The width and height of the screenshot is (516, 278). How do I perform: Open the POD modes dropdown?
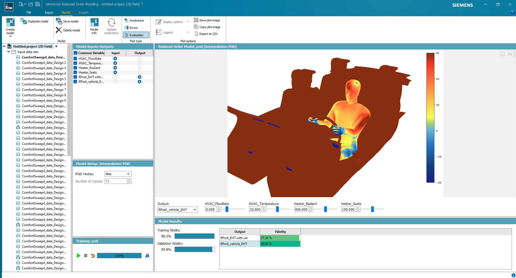118,174
